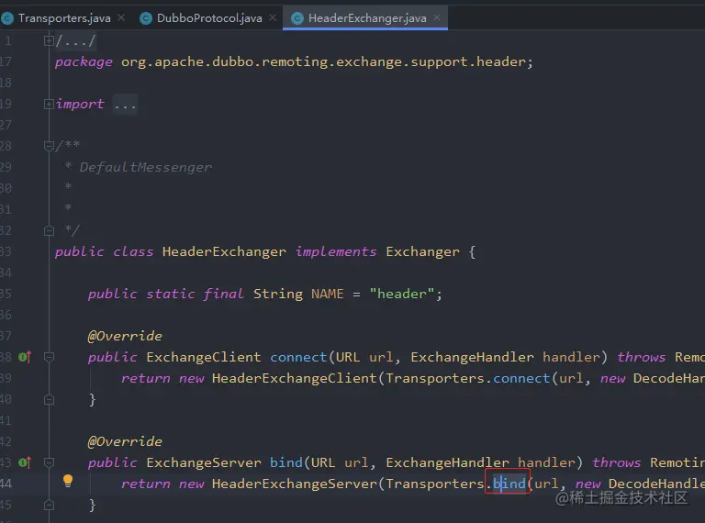The image size is (705, 523).
Task: Click the NAME constant identifier
Action: [x=328, y=294]
